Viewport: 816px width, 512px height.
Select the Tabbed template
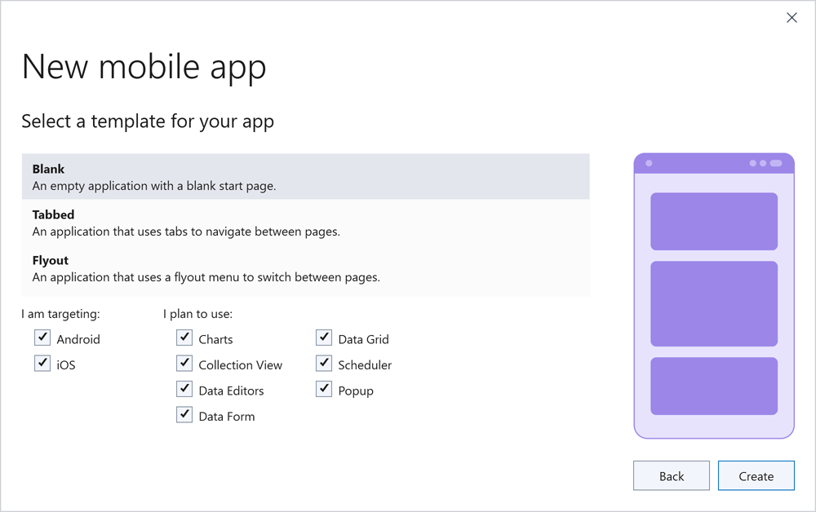306,223
